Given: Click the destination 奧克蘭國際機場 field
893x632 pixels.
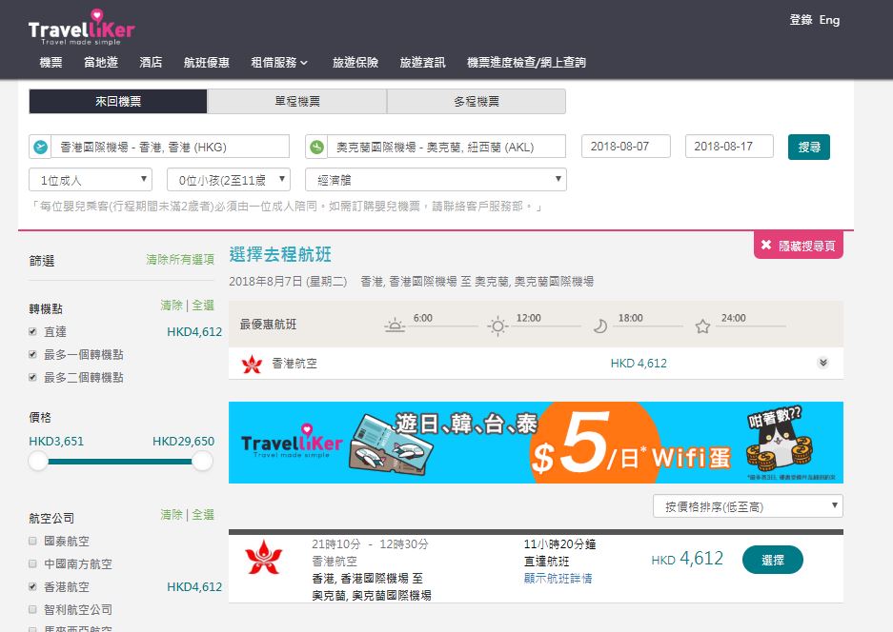Looking at the screenshot, I should pyautogui.click(x=446, y=147).
